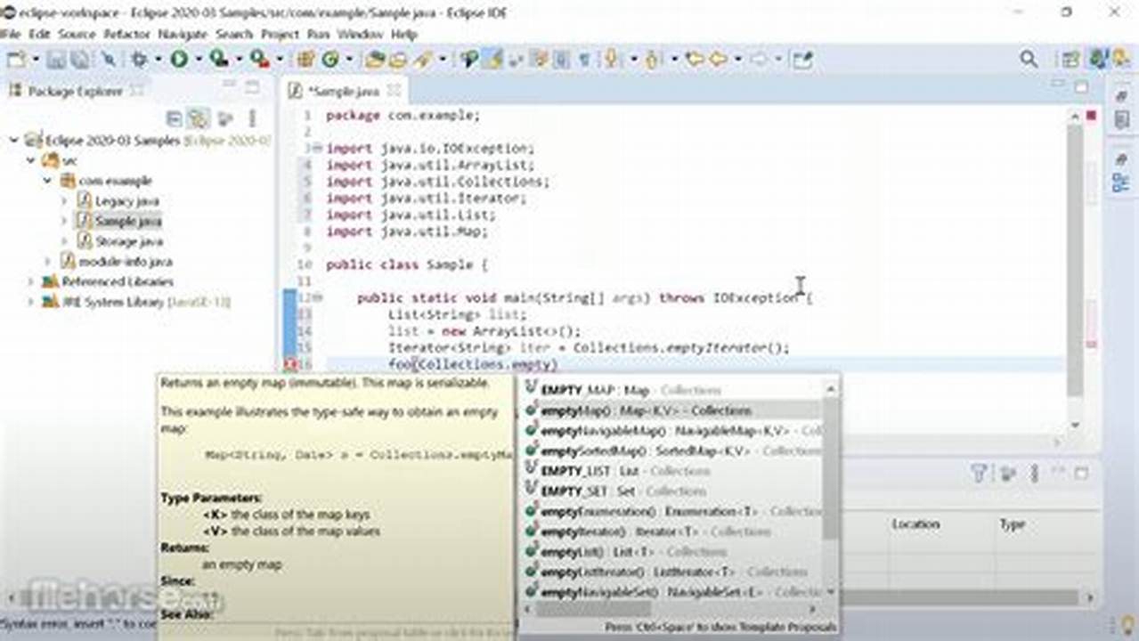The image size is (1139, 641).
Task: Open the Open Type toolbar icon
Action: (x=468, y=59)
